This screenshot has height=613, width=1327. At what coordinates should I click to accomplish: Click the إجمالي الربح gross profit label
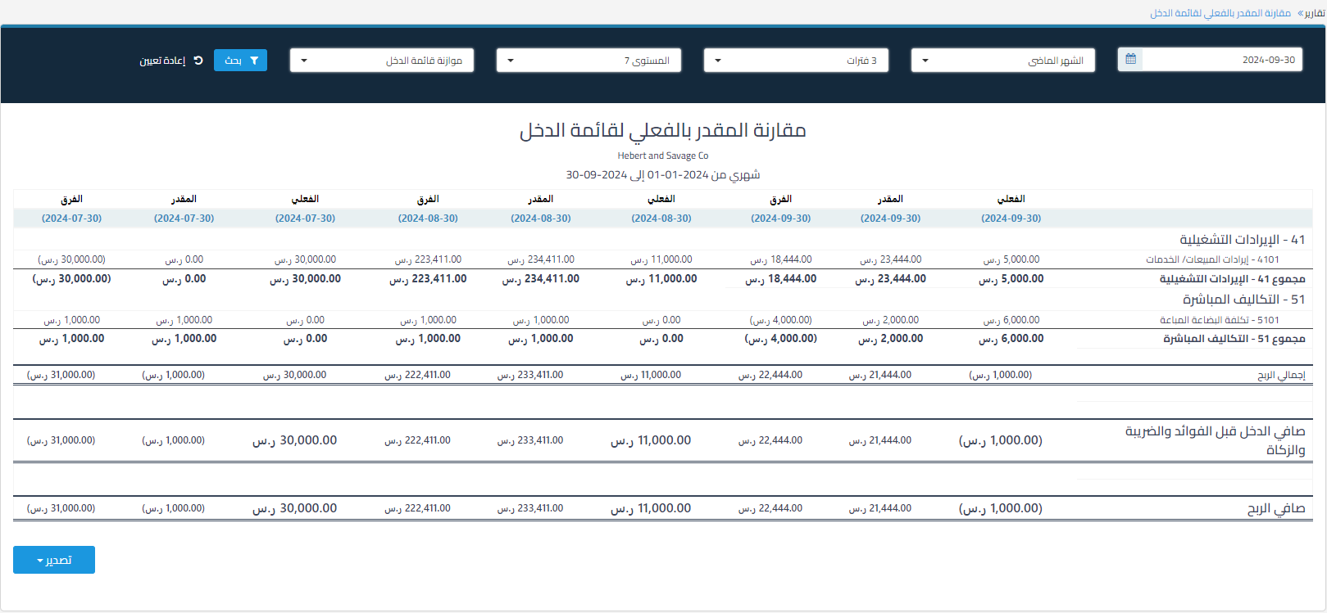click(x=1281, y=375)
